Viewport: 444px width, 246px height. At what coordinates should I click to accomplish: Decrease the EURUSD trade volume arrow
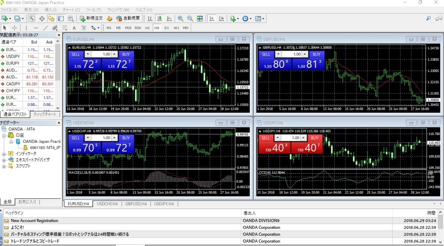[x=88, y=54]
